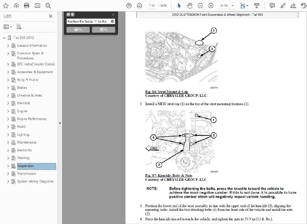Image resolution: width=307 pixels, height=224 pixels.
Task: Open the Transmission bookmark
Action: coord(27,174)
